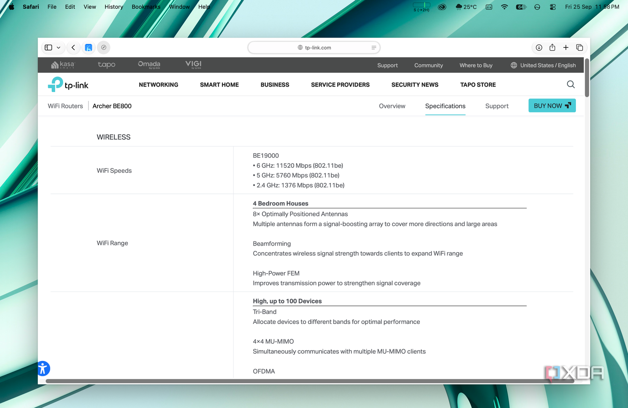The image size is (628, 408).
Task: Switch to the product Support tab
Action: tap(497, 106)
